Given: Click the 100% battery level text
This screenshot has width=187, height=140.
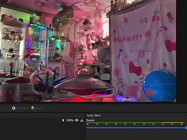Looking at the screenshot, I should pos(70,120).
